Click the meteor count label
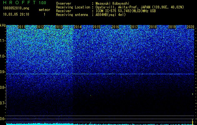 pyautogui.click(x=44, y=10)
